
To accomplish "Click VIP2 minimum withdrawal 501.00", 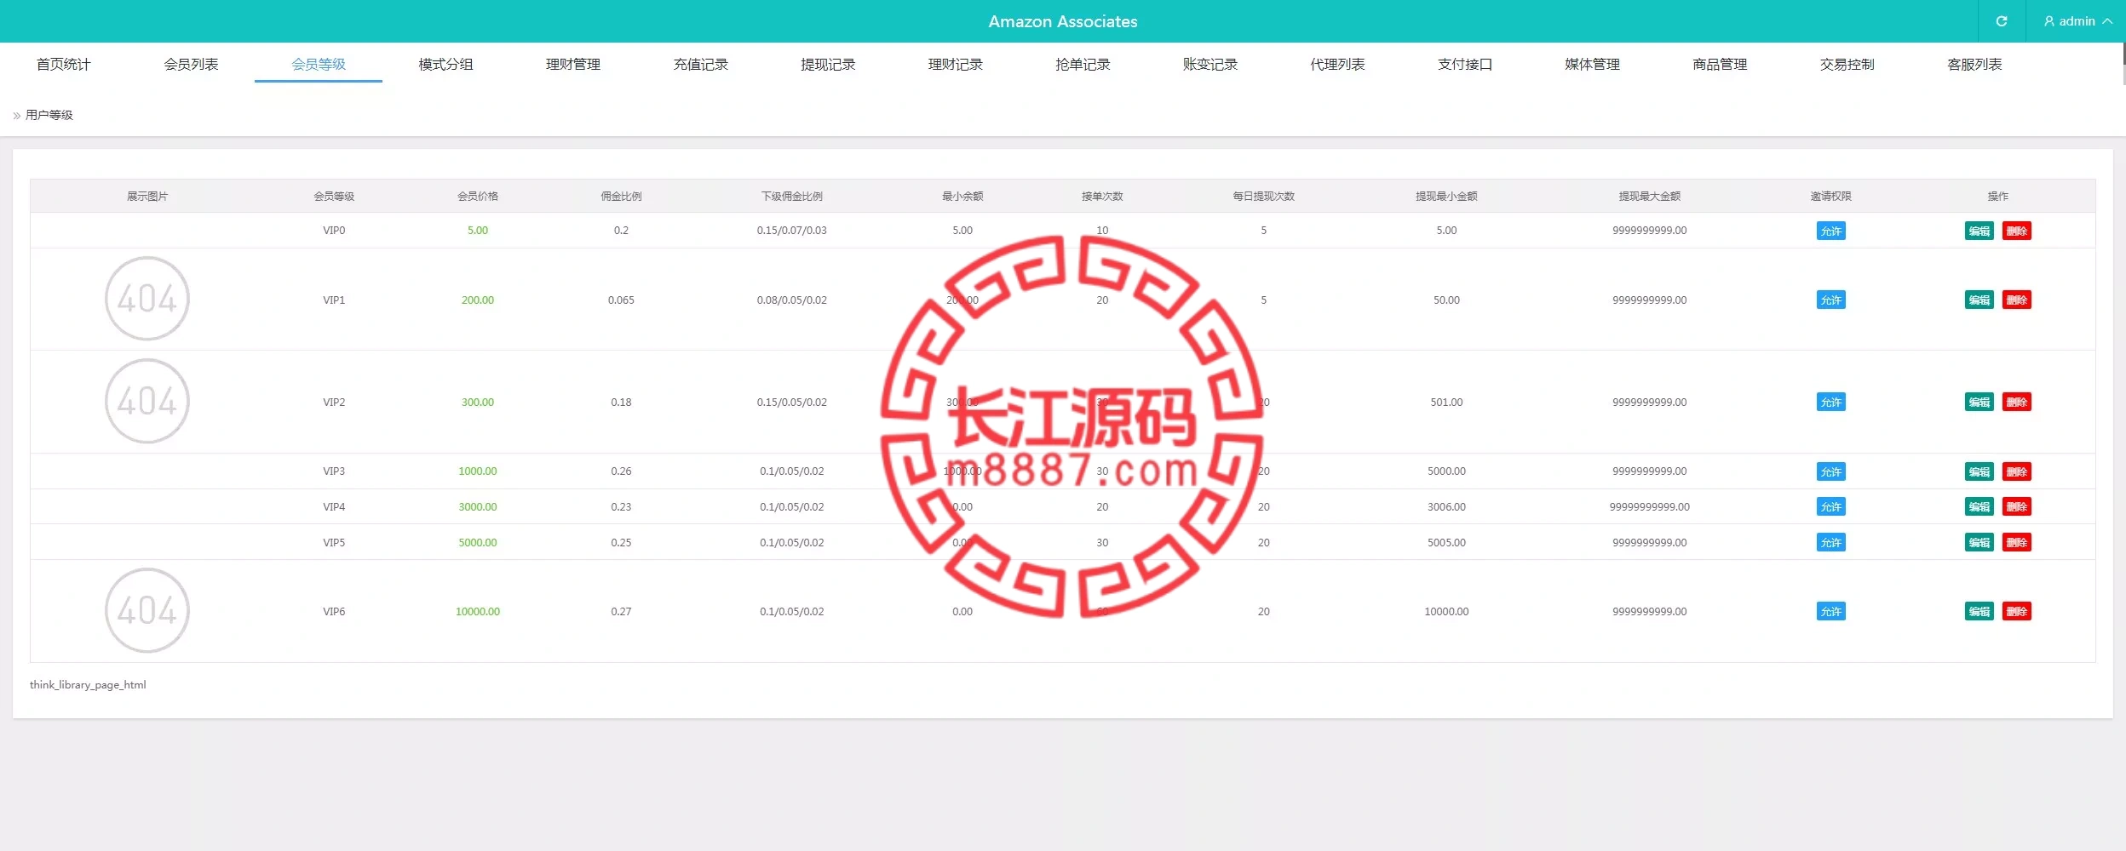I will tap(1446, 402).
